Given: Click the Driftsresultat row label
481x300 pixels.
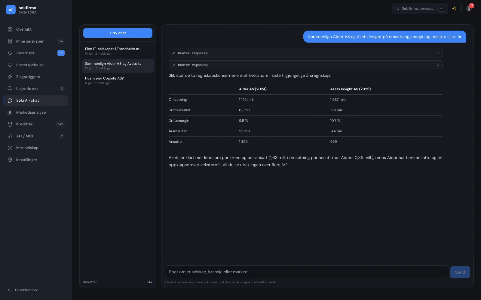Looking at the screenshot, I should [179, 110].
